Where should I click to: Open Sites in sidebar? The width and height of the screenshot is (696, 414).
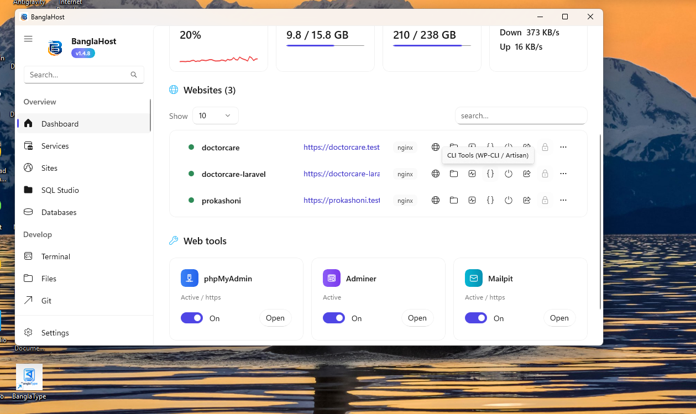pos(83,168)
